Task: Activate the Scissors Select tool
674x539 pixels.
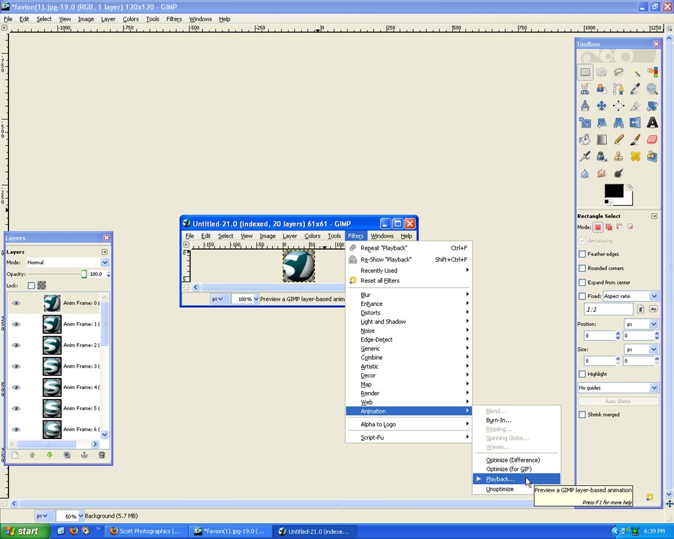Action: point(585,89)
